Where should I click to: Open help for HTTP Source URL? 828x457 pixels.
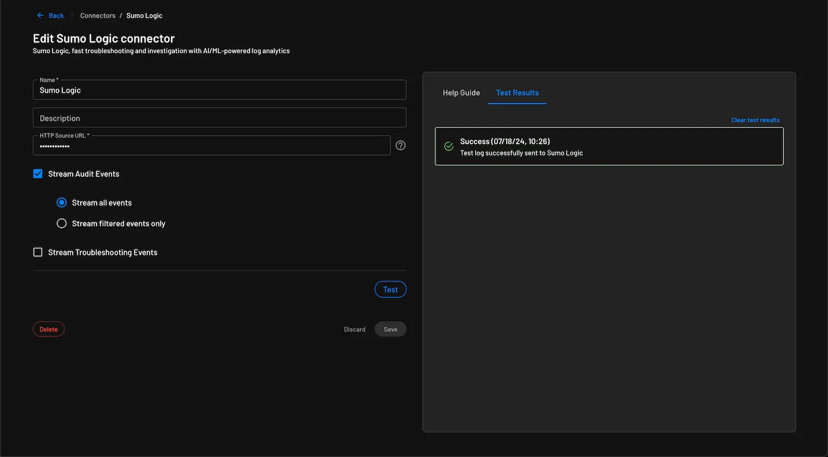pyautogui.click(x=401, y=145)
